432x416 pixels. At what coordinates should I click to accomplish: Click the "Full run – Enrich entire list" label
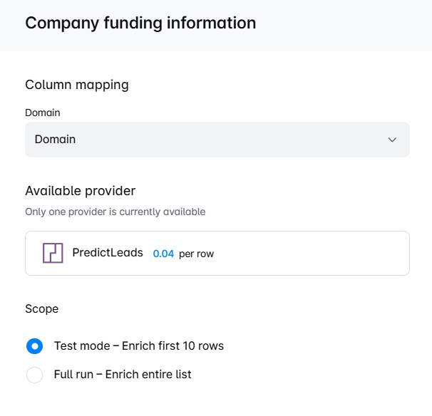coord(123,375)
